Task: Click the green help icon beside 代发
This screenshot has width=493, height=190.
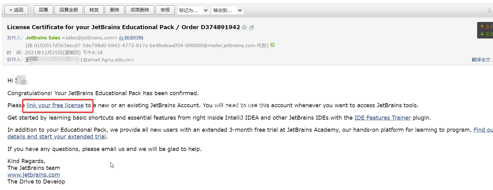Action: tap(273, 45)
